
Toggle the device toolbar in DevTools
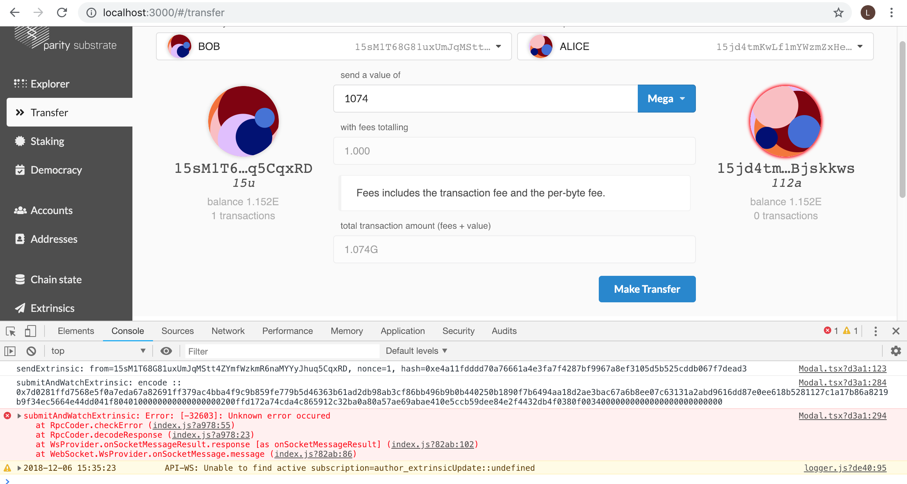point(31,331)
